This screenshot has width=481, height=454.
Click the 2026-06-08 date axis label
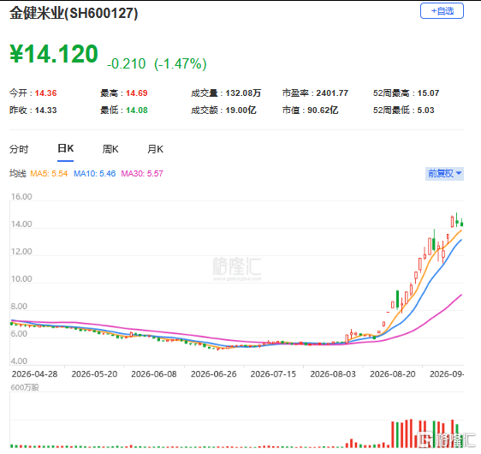point(154,374)
